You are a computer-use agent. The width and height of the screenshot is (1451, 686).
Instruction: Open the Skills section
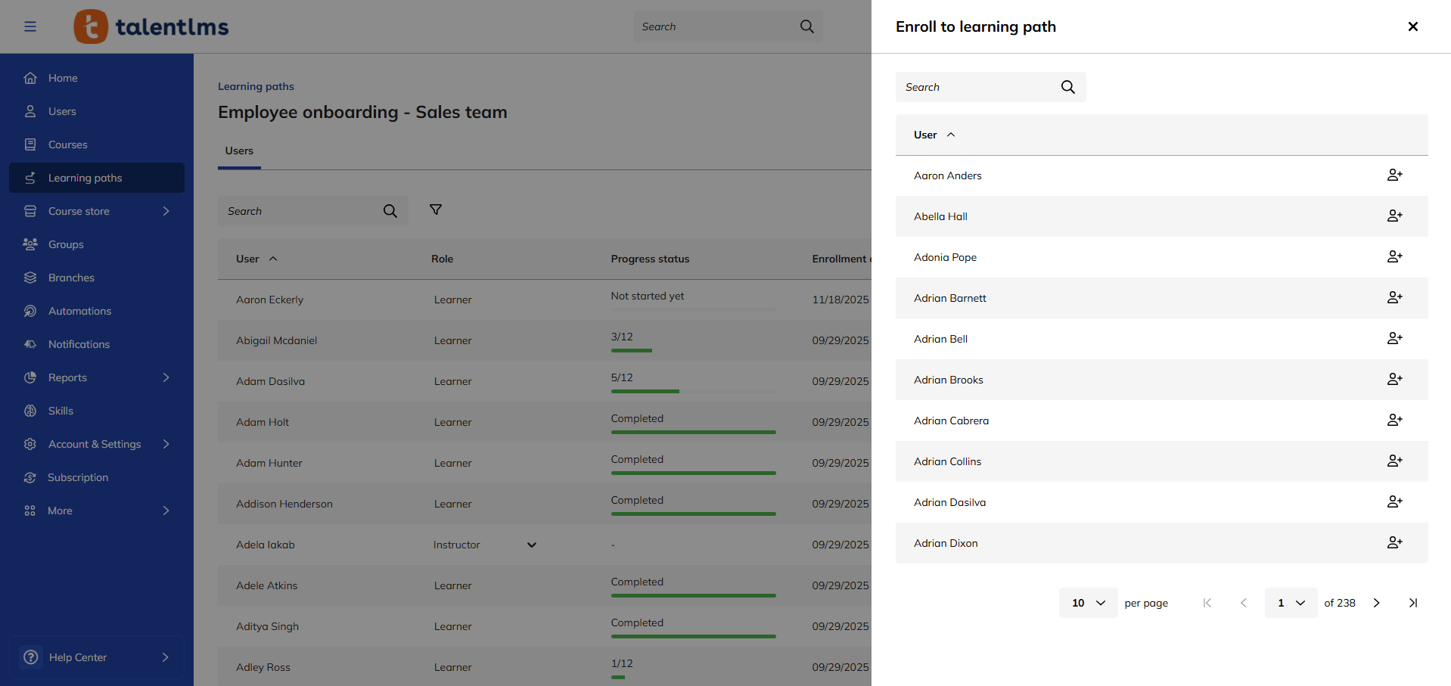pos(59,410)
